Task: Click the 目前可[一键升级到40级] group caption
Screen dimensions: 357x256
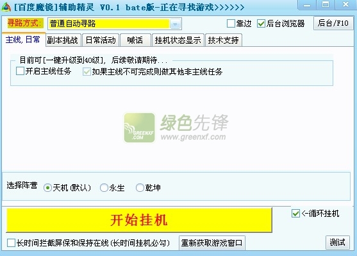Action: point(94,60)
